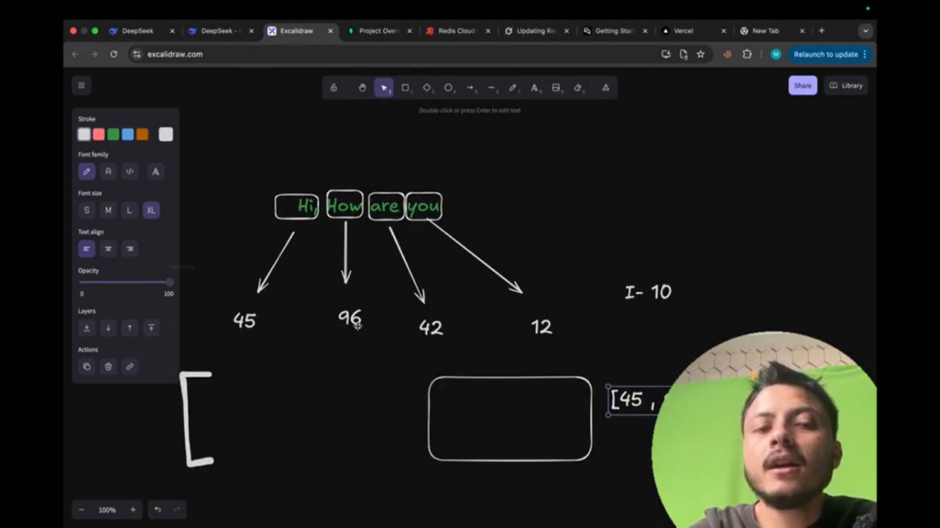Select the Ellipse tool
The width and height of the screenshot is (940, 528).
coord(449,88)
